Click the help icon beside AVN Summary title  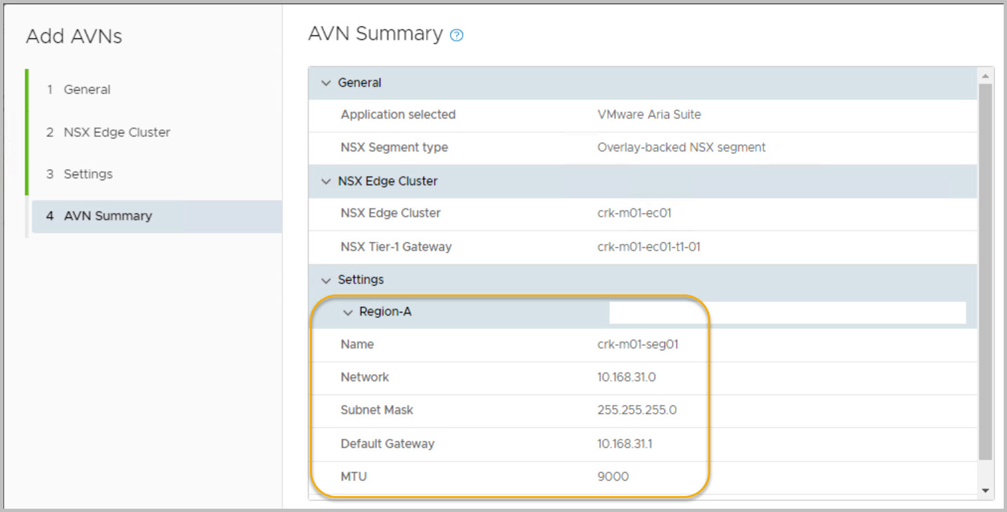pyautogui.click(x=456, y=36)
